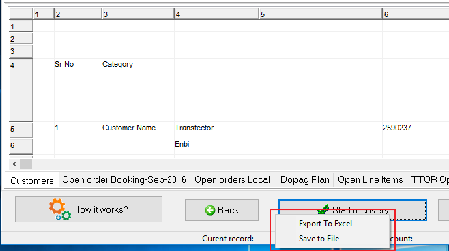The height and width of the screenshot is (251, 449).
Task: Select column header 4
Action: (216, 14)
